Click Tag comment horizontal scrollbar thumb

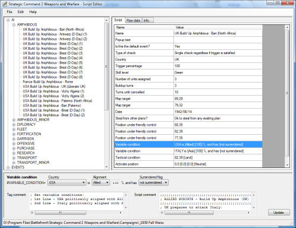[x=60, y=213]
